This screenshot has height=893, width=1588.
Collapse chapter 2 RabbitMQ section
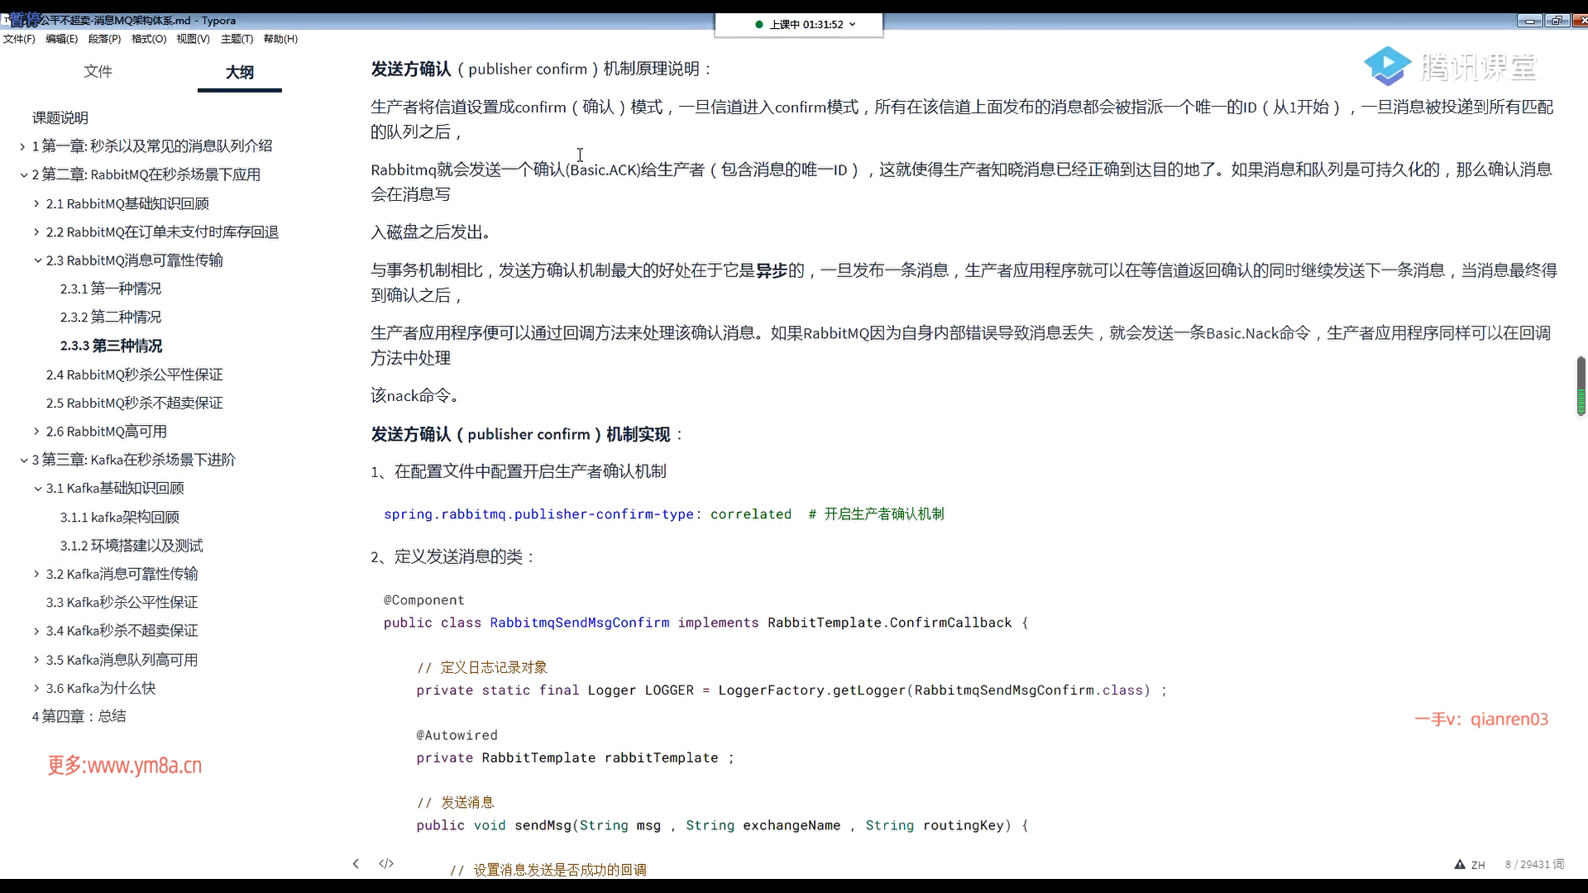(x=24, y=174)
